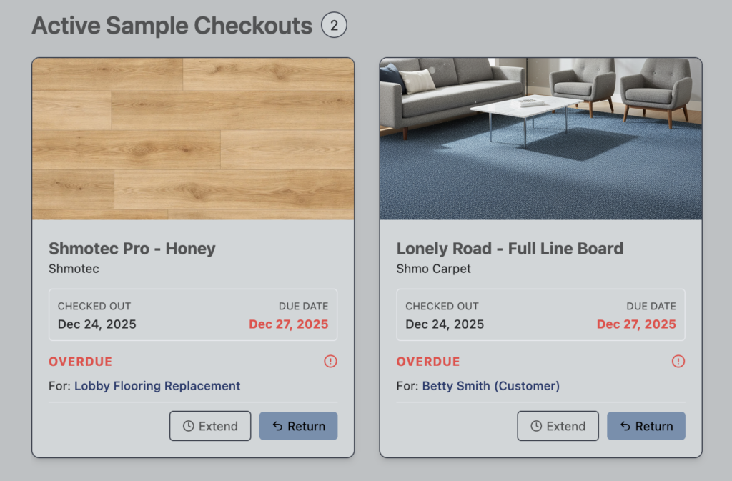The height and width of the screenshot is (481, 732).
Task: Click the clock icon for Shmotec Pro - Honey
Action: (189, 426)
